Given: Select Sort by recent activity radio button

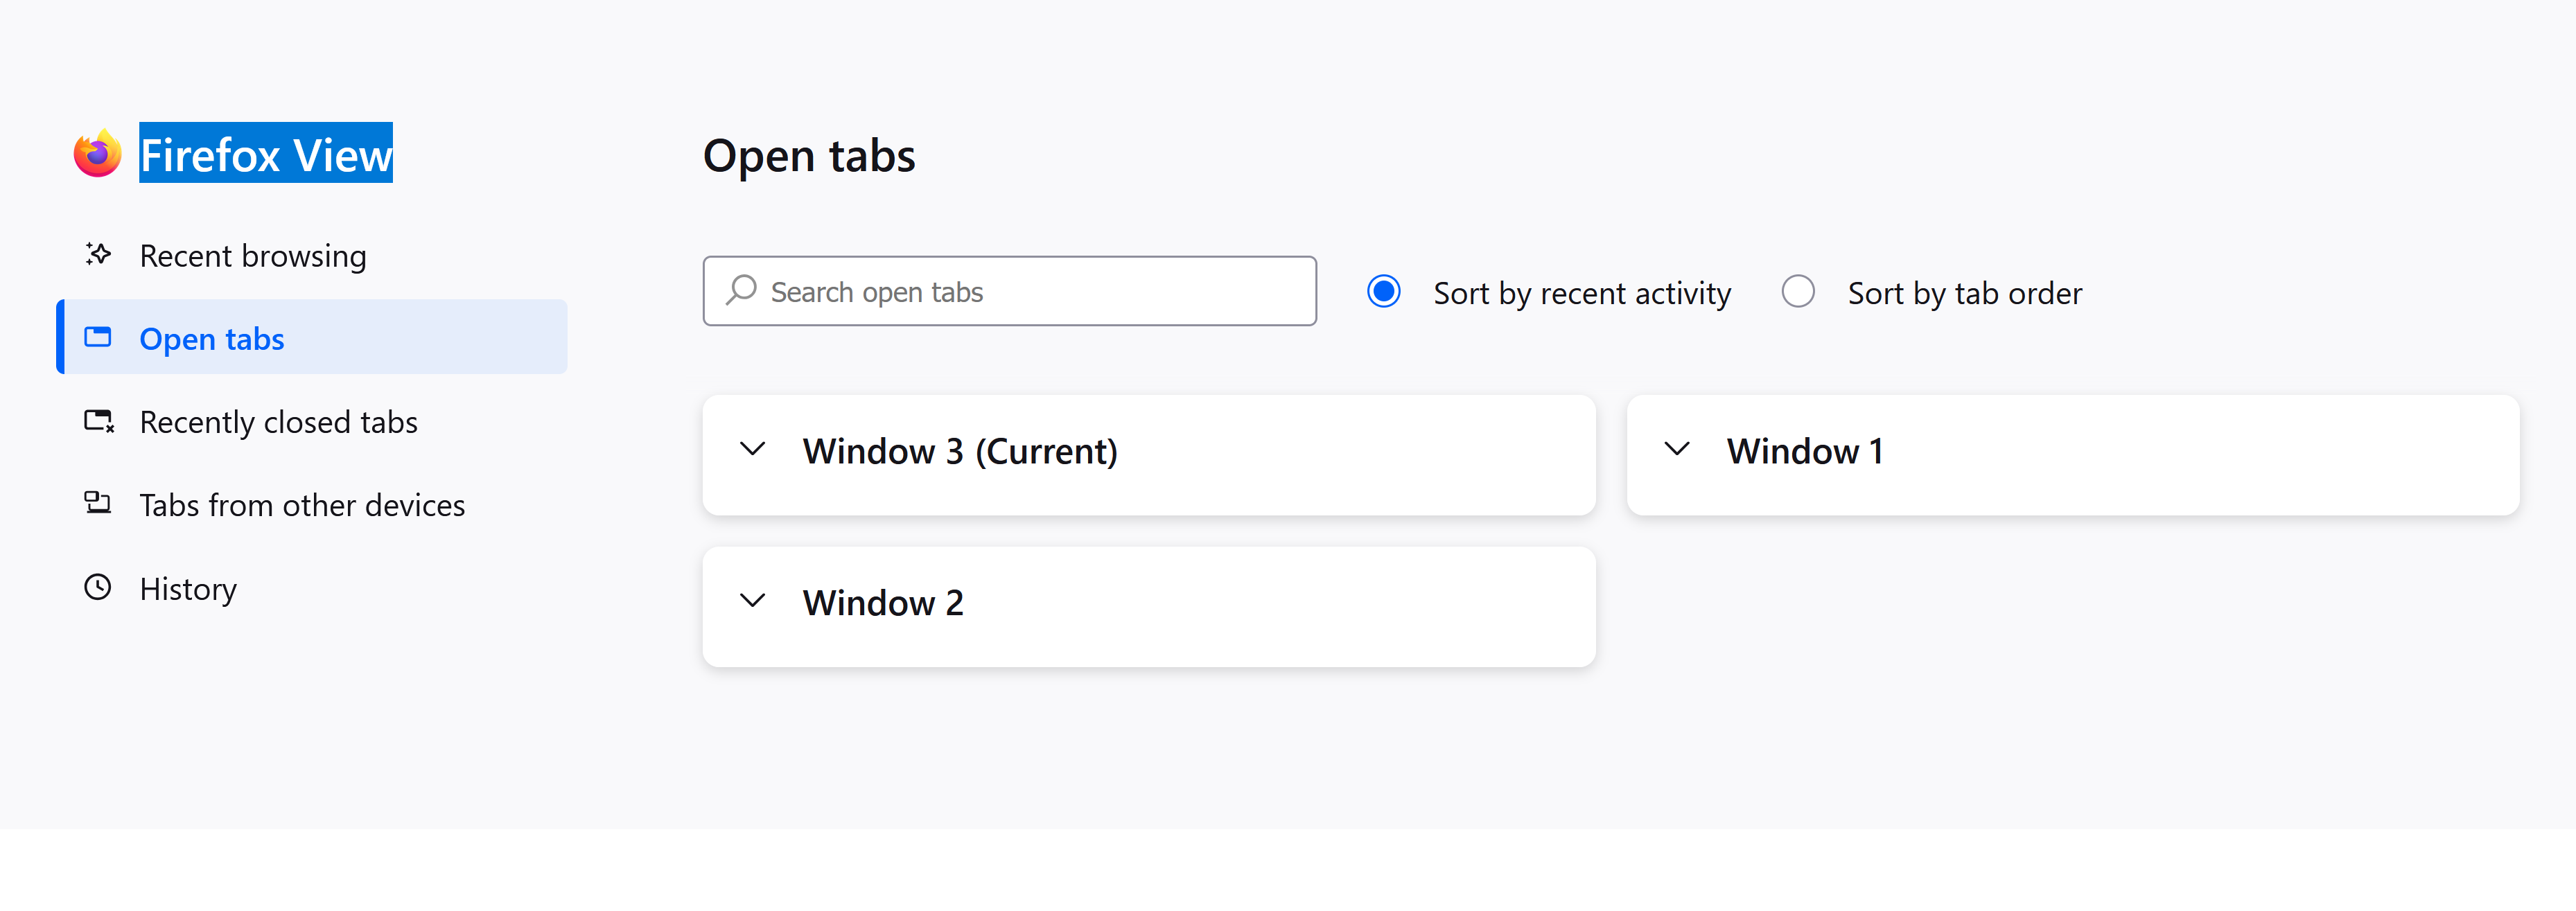Looking at the screenshot, I should (x=1383, y=291).
